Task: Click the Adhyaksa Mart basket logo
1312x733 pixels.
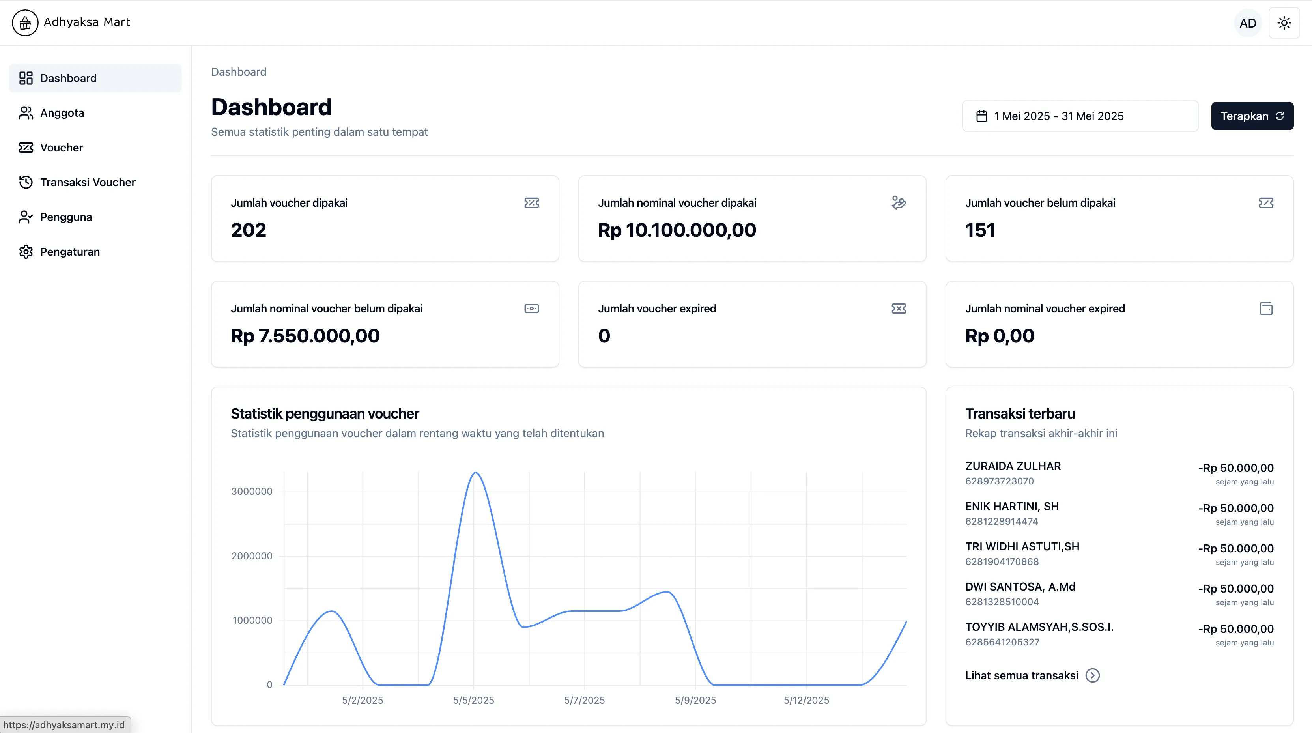Action: [25, 23]
